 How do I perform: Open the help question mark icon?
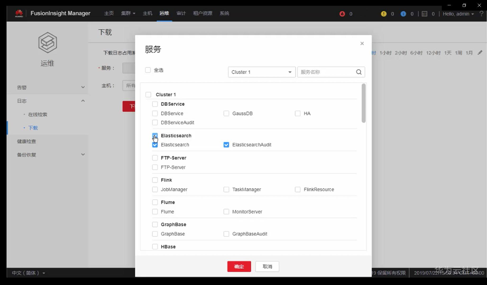tap(481, 14)
